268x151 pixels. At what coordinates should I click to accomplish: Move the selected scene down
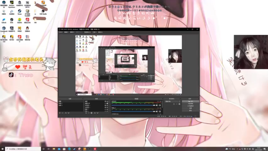(x=69, y=113)
